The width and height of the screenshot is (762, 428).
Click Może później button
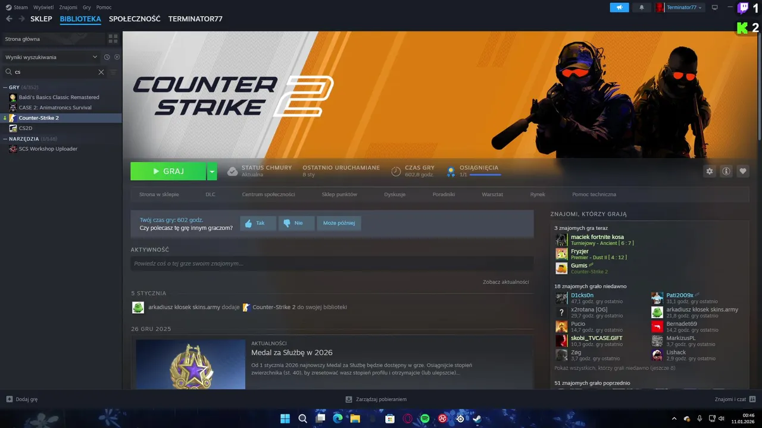click(339, 224)
